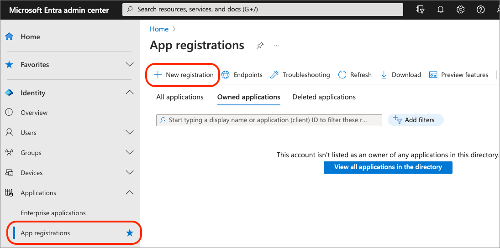Image resolution: width=500 pixels, height=248 pixels.
Task: Click the Identity label in the sidebar
Action: [x=33, y=93]
